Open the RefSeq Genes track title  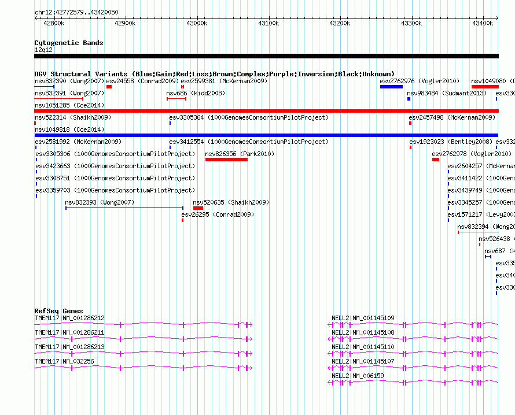(58, 311)
